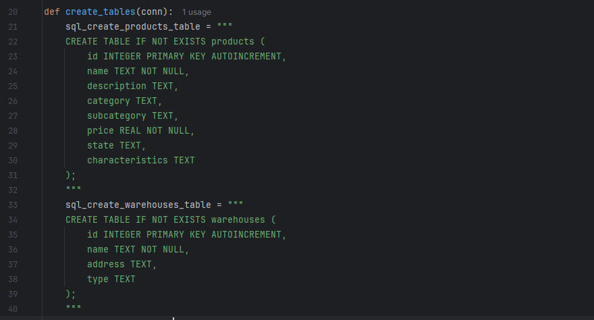Click the create_tables function name
Screen dimensions: 594x320
tap(101, 11)
